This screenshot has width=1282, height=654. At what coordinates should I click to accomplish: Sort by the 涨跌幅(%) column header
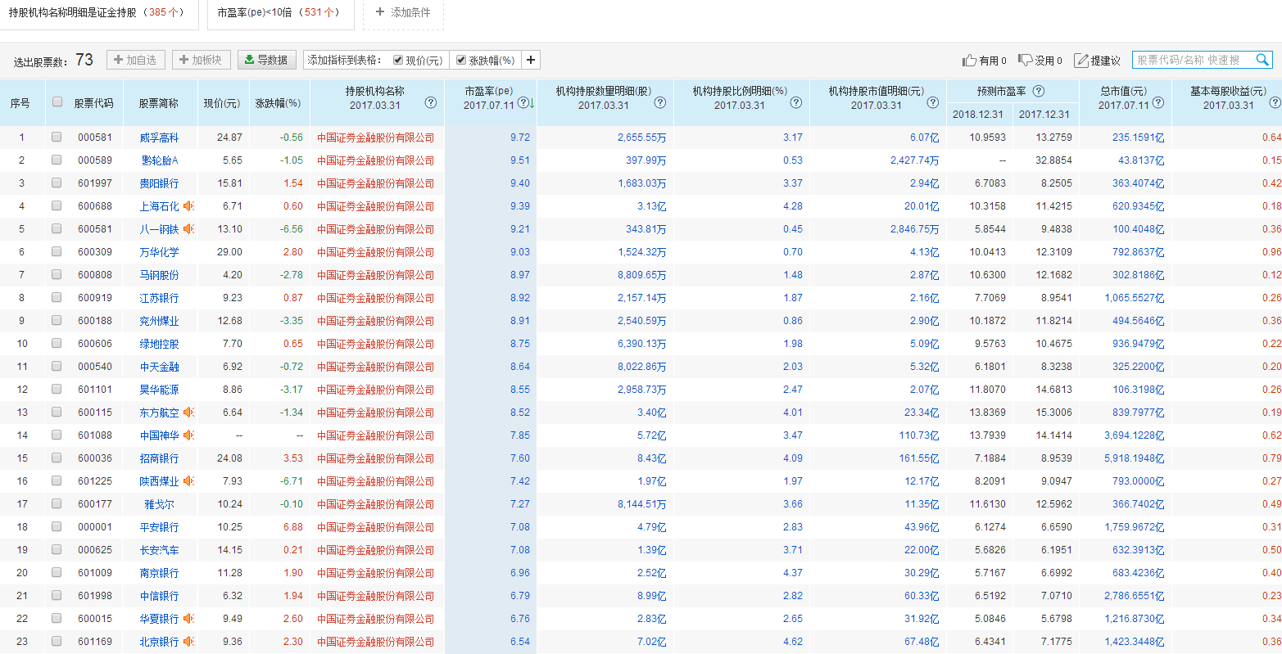279,103
